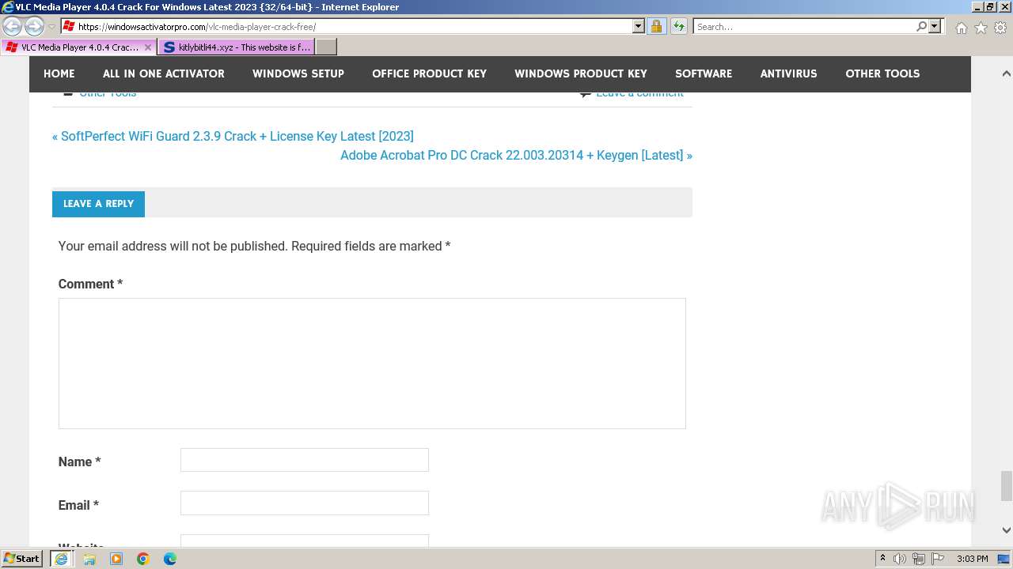Open ANTIVIRUS menu item
This screenshot has height=569, width=1013.
[789, 73]
